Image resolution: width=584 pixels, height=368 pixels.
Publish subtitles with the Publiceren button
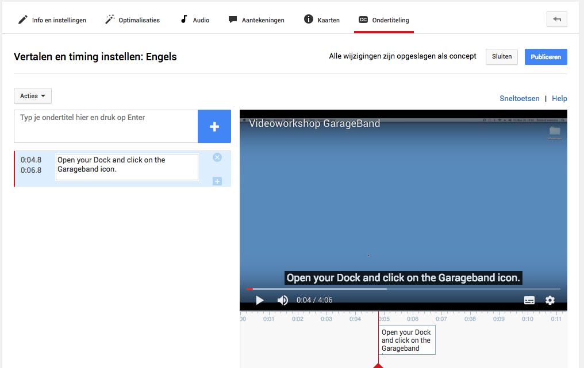(x=545, y=57)
